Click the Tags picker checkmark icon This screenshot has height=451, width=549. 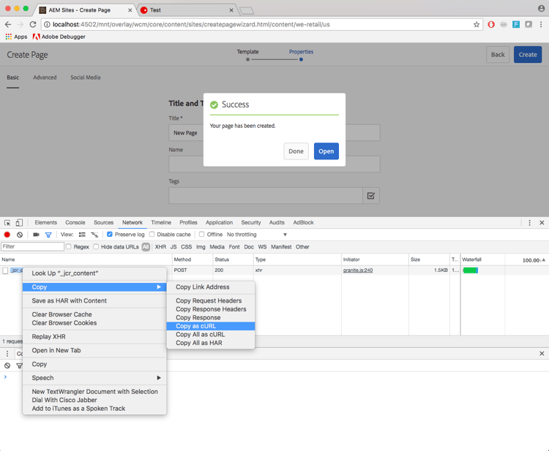click(371, 196)
